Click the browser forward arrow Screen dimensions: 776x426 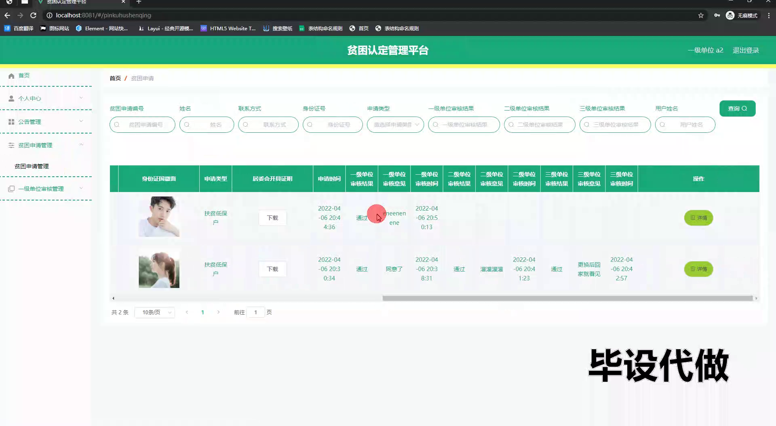coord(20,15)
